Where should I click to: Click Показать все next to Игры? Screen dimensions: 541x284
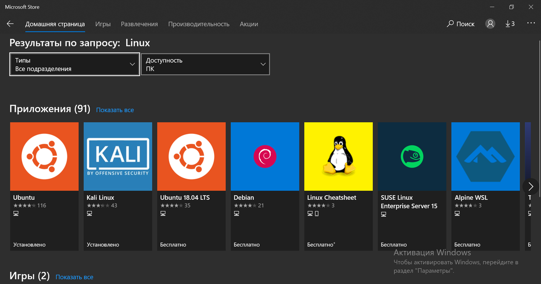click(x=74, y=277)
